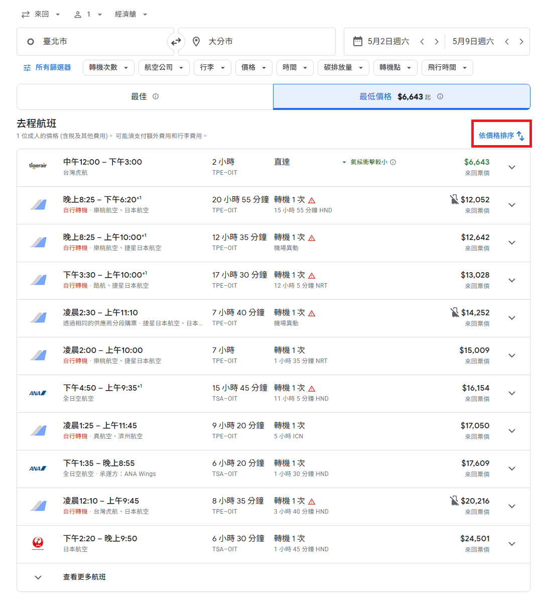Image resolution: width=536 pixels, height=598 pixels.
Task: Click the swap origin and destination icon
Action: (x=176, y=42)
